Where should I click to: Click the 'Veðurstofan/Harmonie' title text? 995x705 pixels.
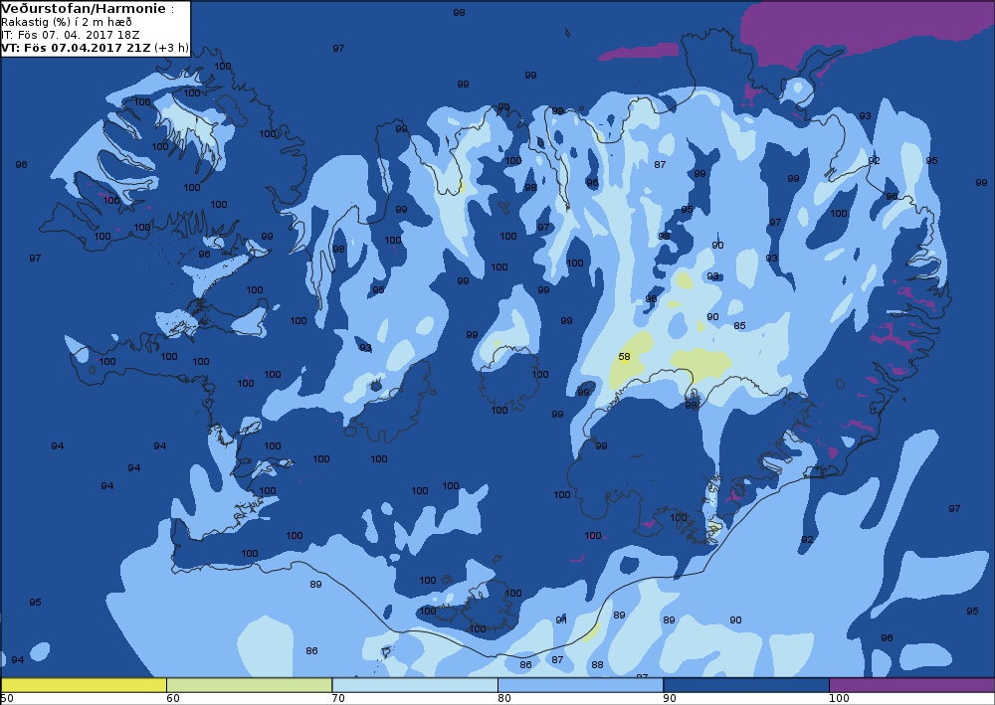tap(84, 9)
